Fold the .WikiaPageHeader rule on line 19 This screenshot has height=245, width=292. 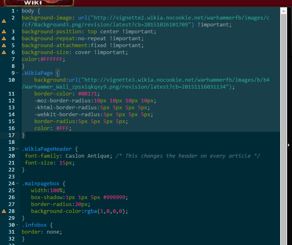(17, 149)
